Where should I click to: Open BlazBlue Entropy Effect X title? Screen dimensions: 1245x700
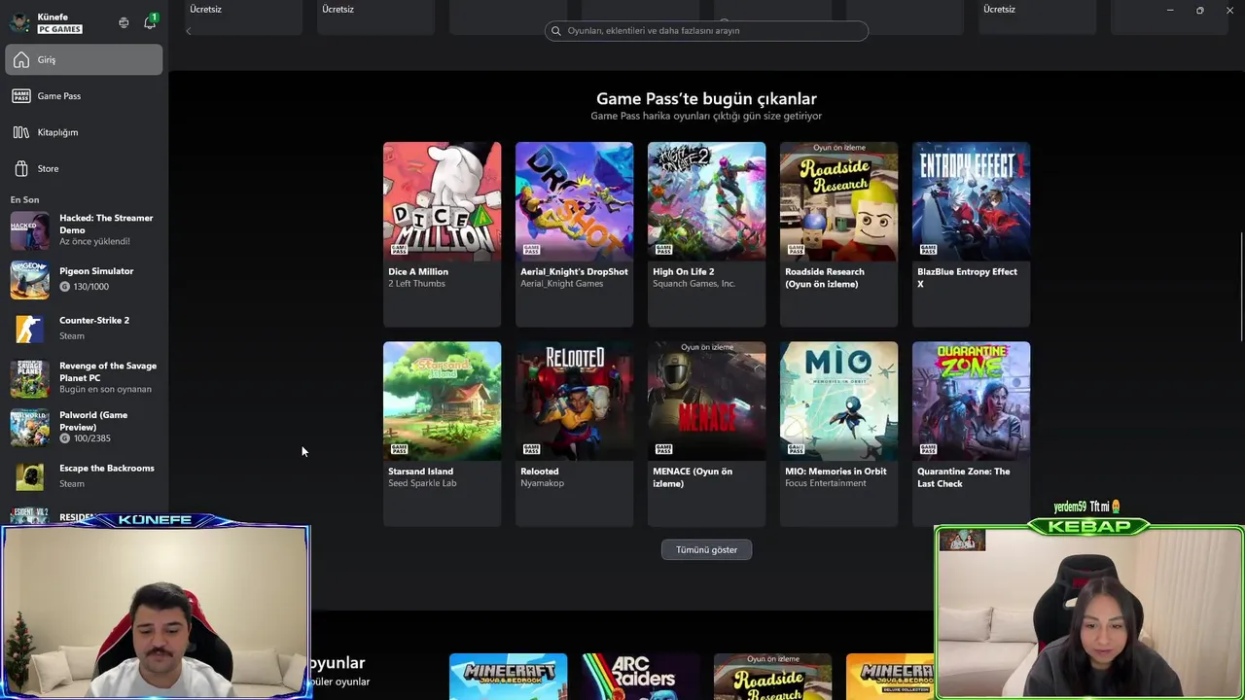coord(967,278)
